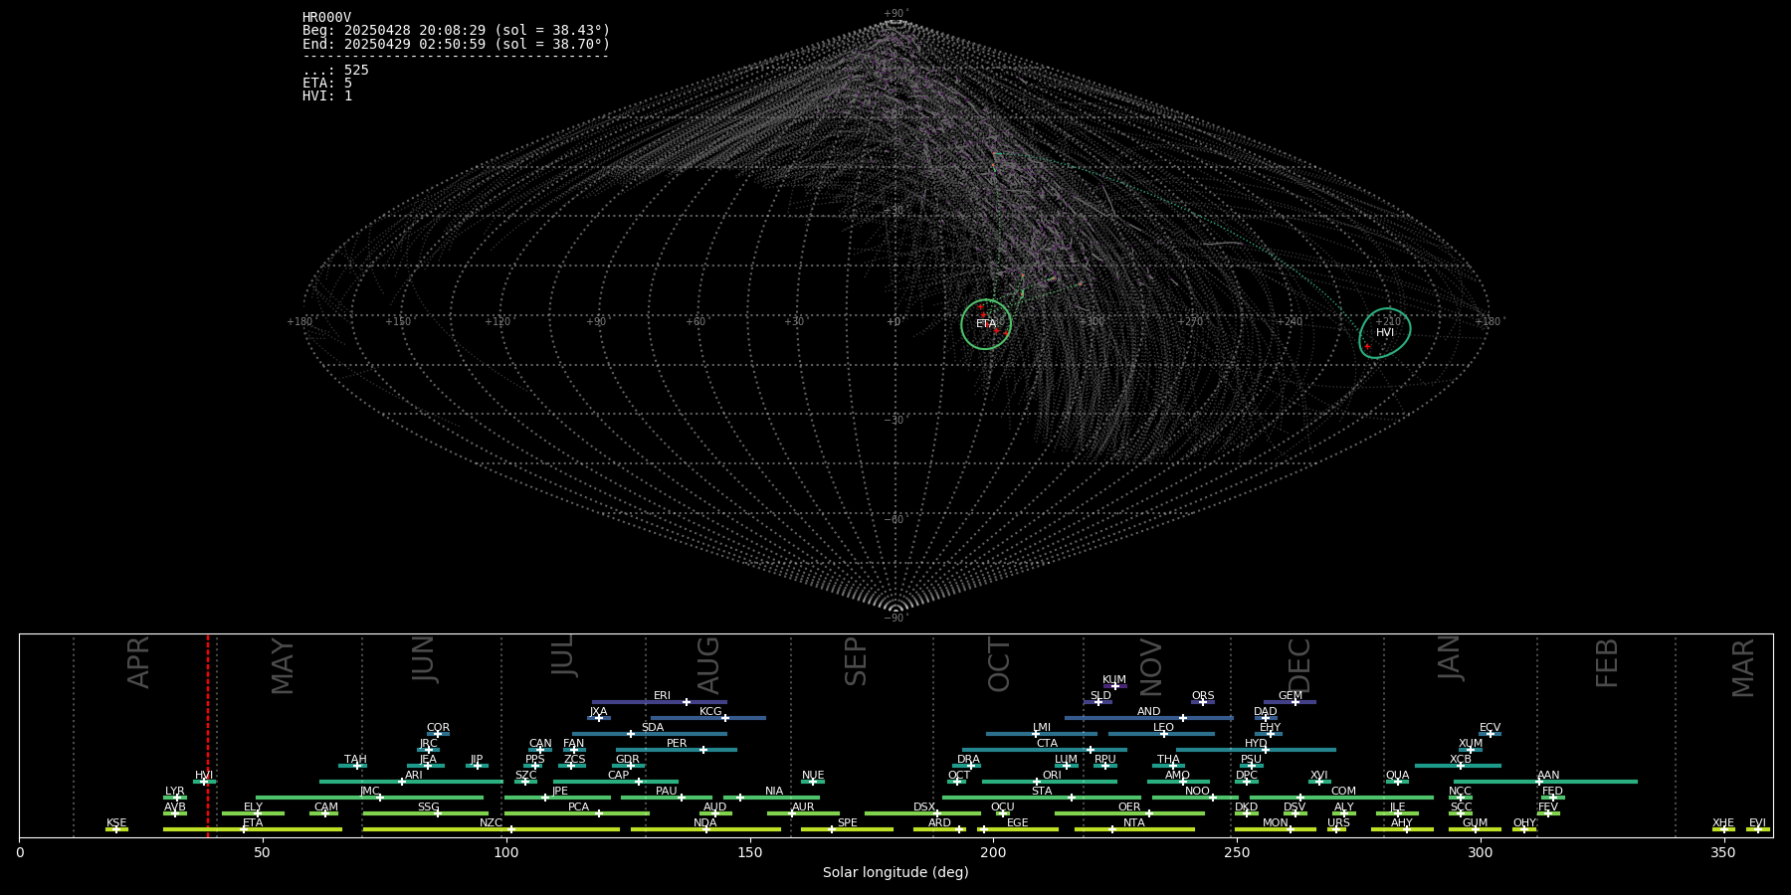
Task: Click the 'Solar longitude (deg)' axis label
Action: 895,872
